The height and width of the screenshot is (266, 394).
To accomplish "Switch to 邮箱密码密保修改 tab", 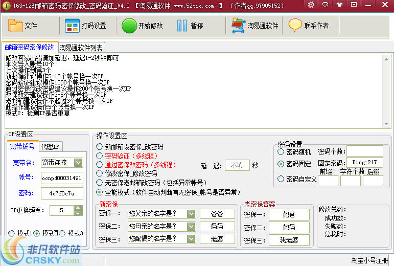I will point(30,47).
